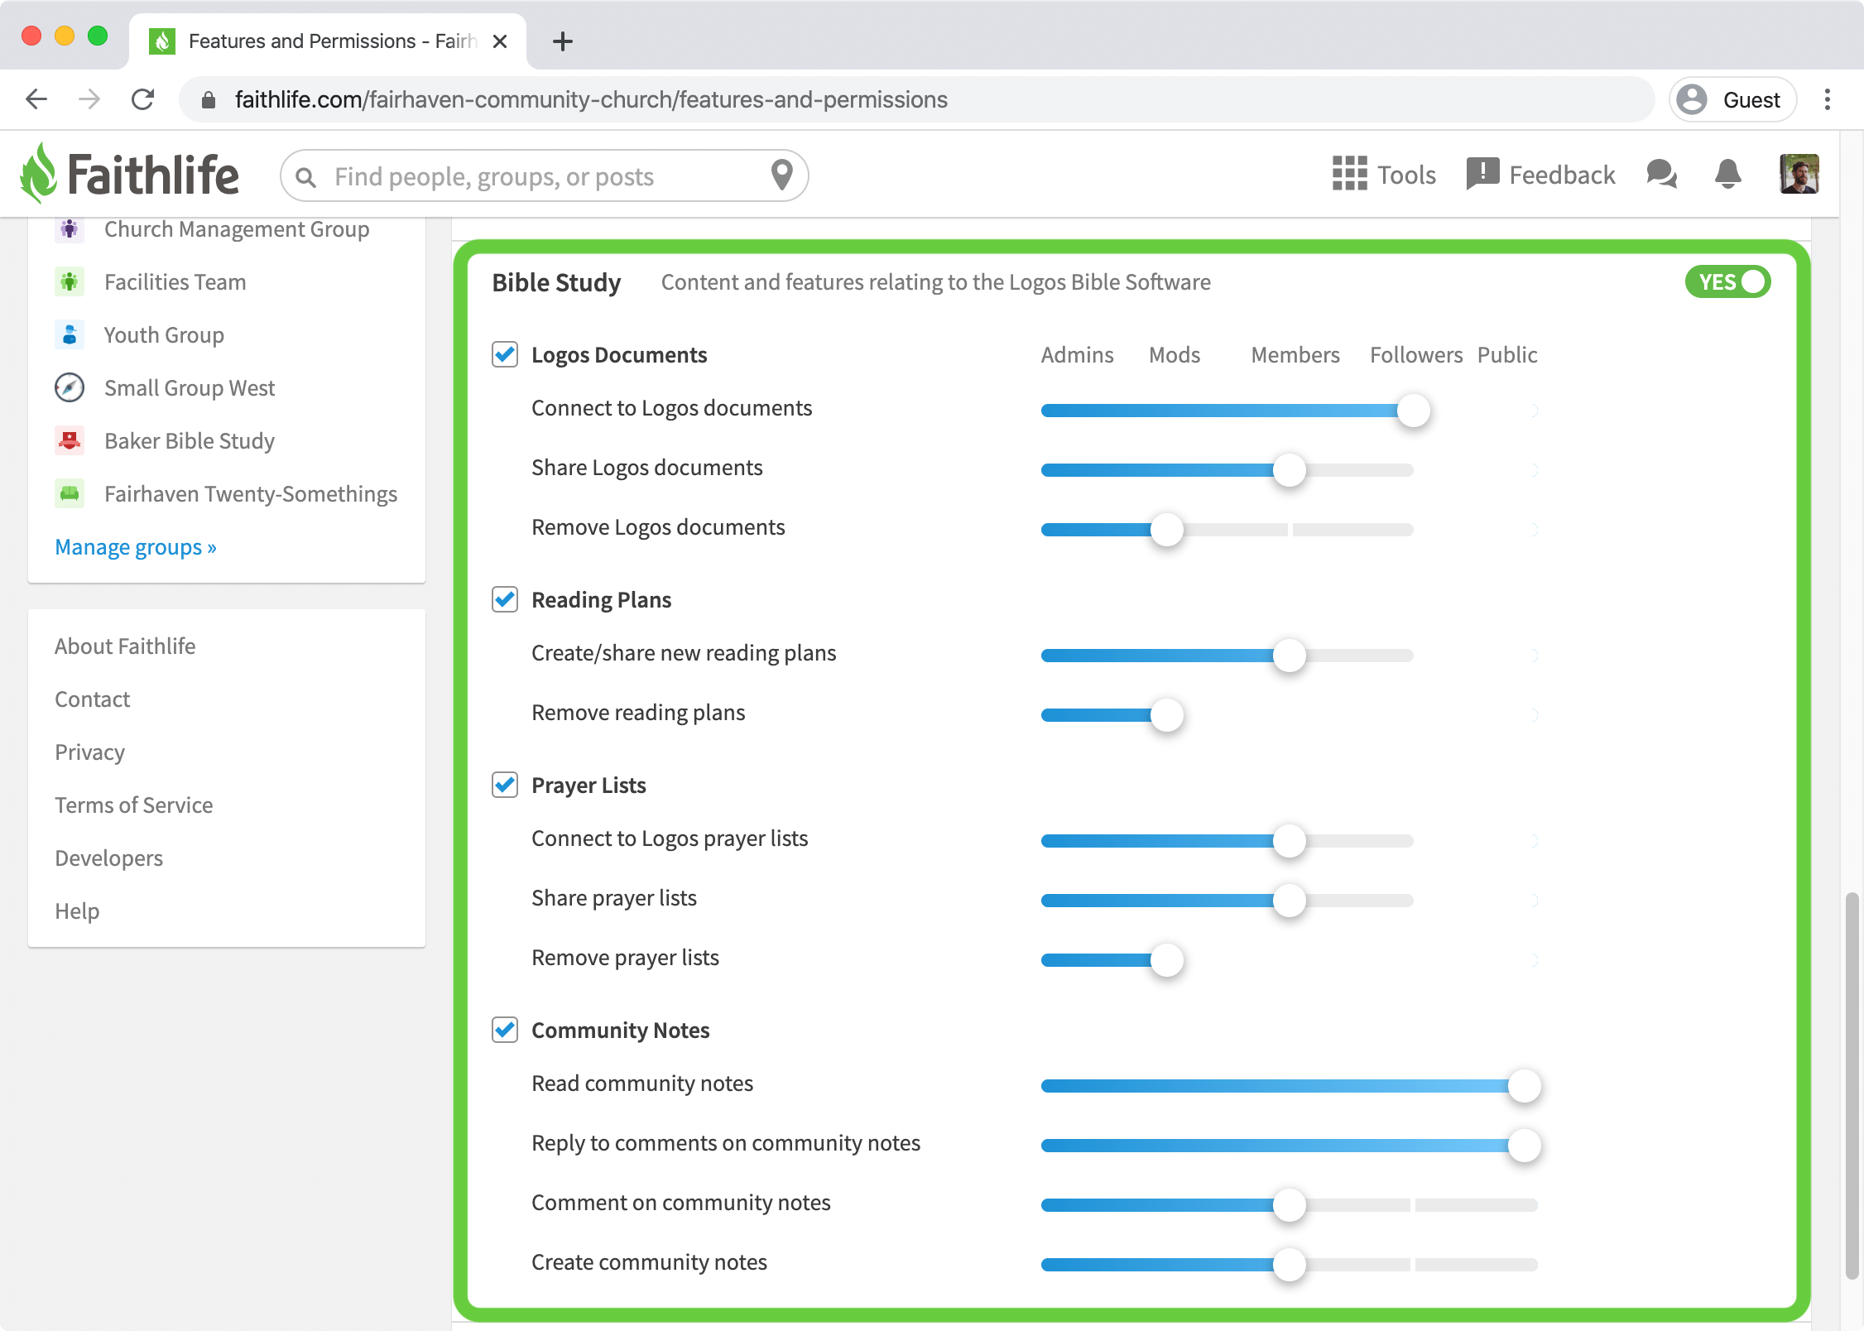
Task: Click the Remove Logos documents slider handle
Action: coord(1167,530)
